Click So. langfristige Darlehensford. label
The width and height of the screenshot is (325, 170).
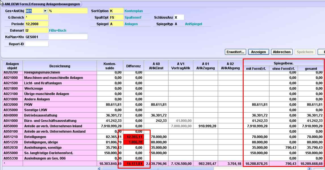coord(48,153)
